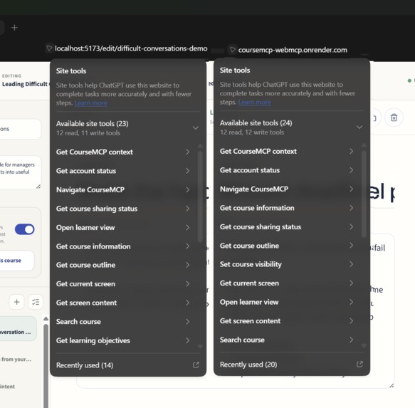The height and width of the screenshot is (408, 415).
Task: Select Get CourseMCP context in right panel
Action: [287, 151]
